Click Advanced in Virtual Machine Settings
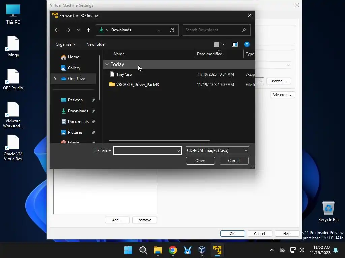The image size is (345, 258). pyautogui.click(x=283, y=95)
